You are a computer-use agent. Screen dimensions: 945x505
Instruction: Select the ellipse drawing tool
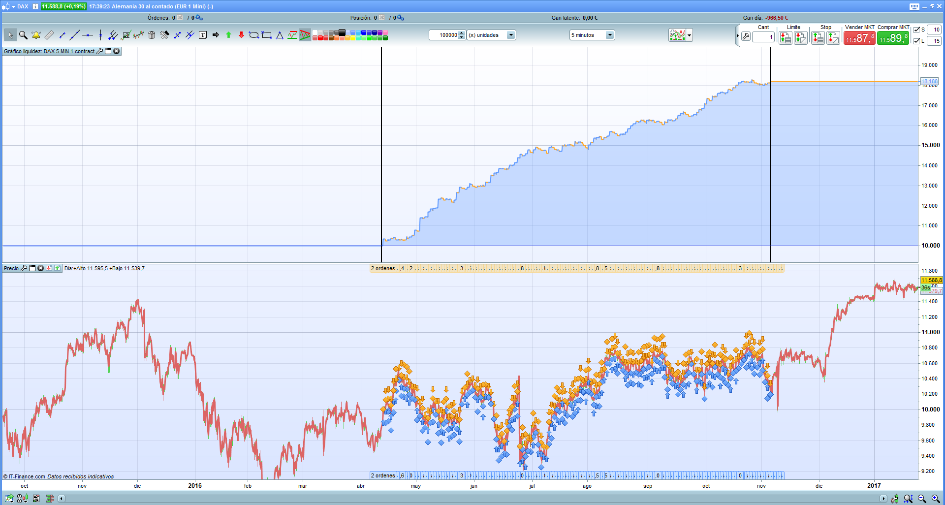tap(254, 35)
